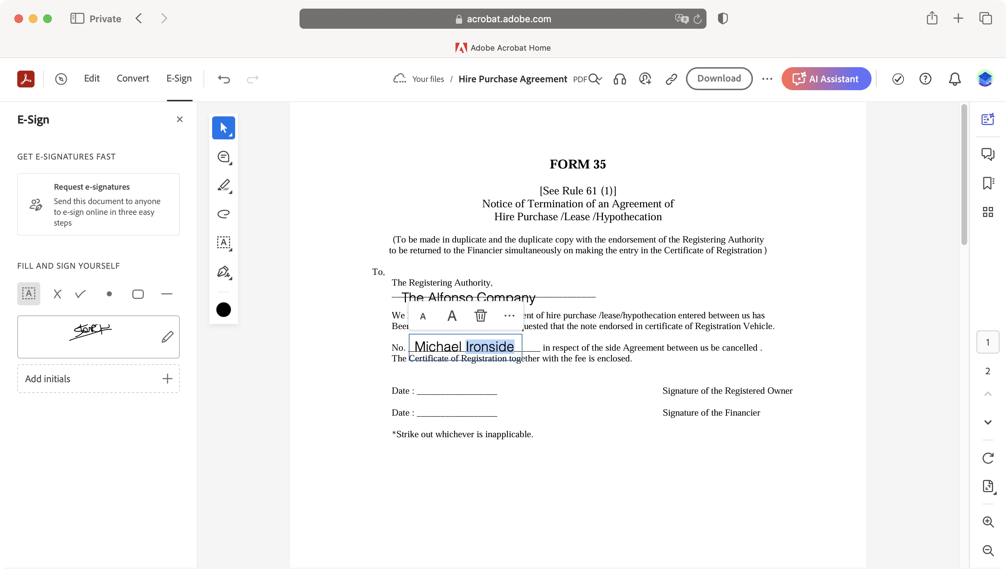Close the E-Sign panel
The width and height of the screenshot is (1006, 569).
[x=179, y=119]
